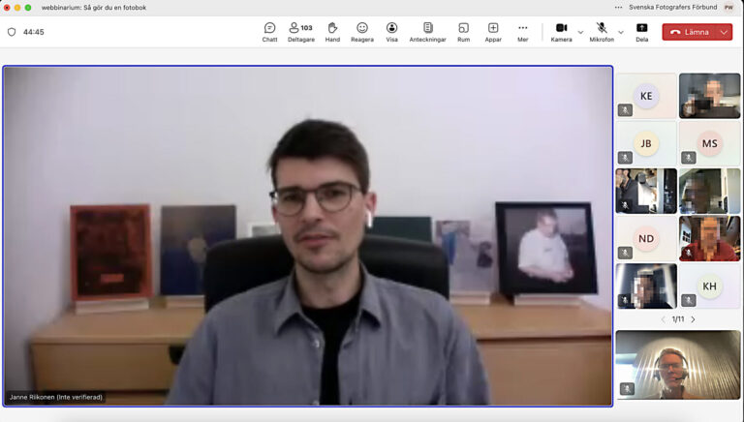This screenshot has width=744, height=422.
Task: Click the red Lämna button
Action: 689,32
